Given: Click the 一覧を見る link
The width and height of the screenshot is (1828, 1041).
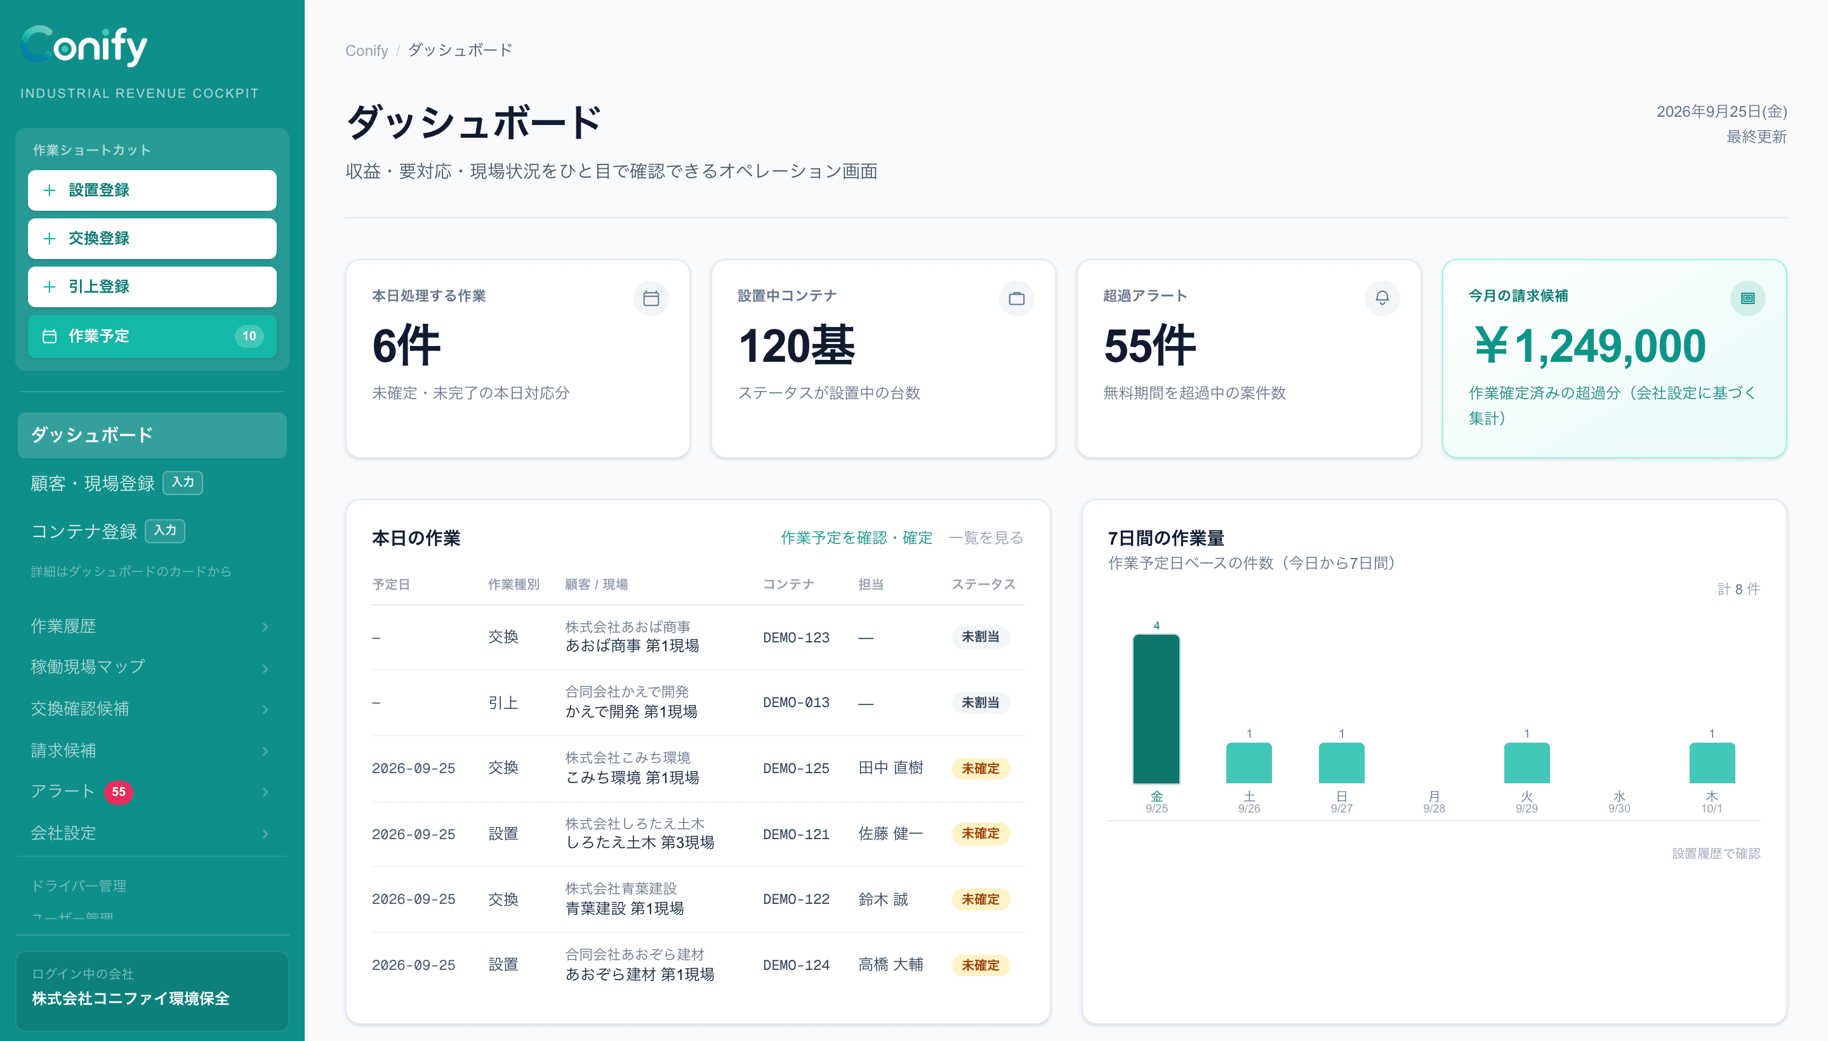Looking at the screenshot, I should point(986,538).
